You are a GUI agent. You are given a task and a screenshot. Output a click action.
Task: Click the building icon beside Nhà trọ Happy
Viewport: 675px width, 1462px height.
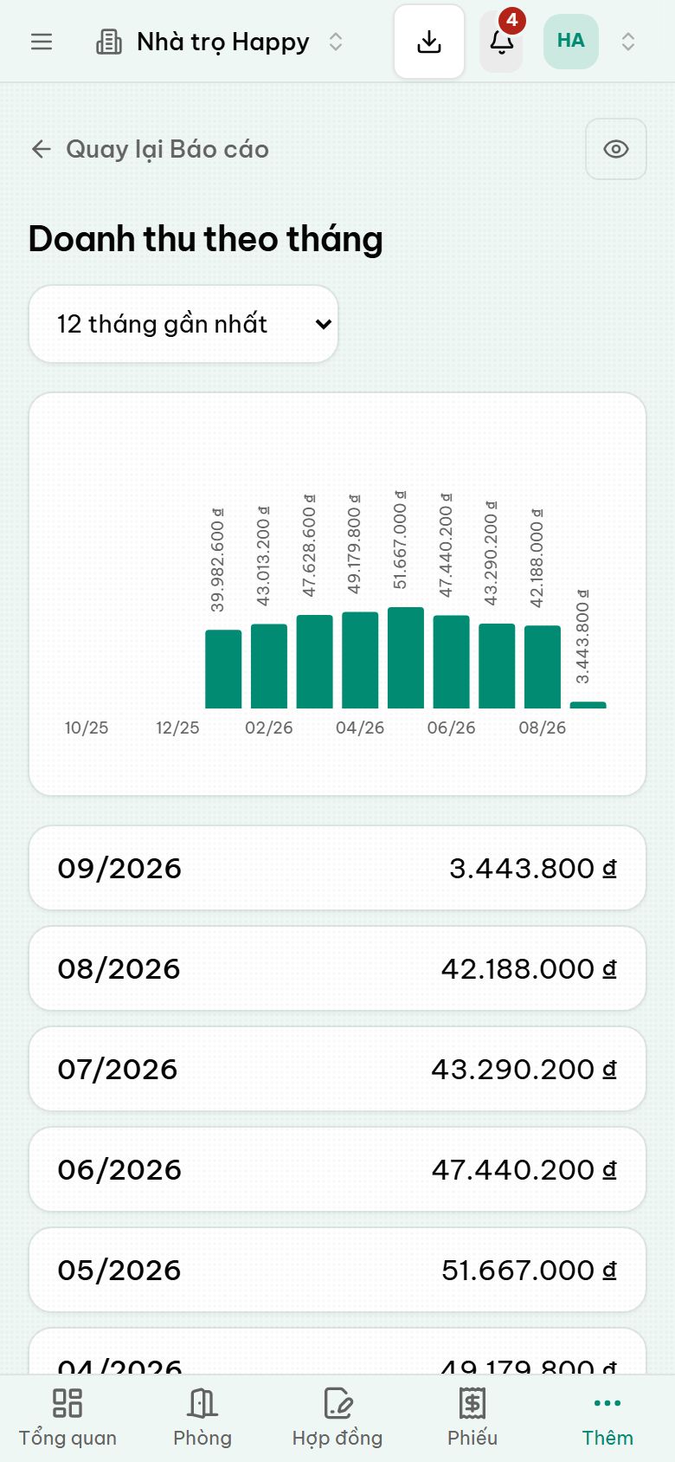pyautogui.click(x=109, y=42)
